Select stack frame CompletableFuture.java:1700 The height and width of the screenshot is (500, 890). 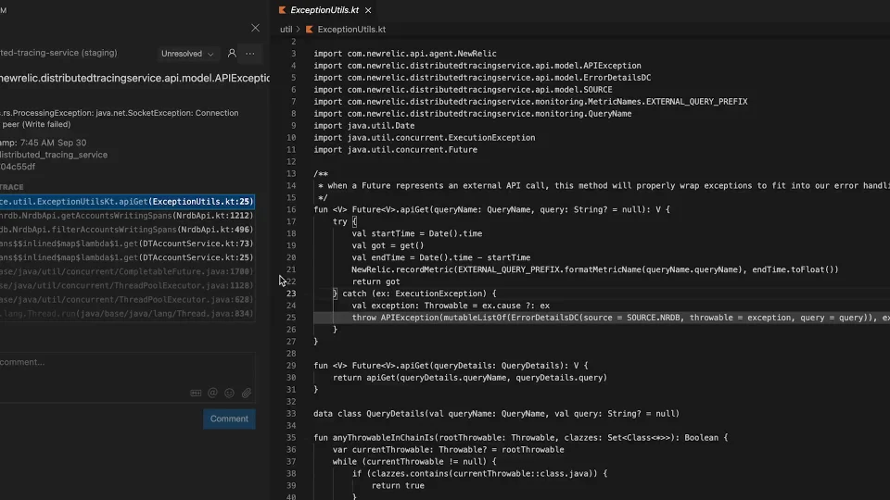(x=127, y=271)
